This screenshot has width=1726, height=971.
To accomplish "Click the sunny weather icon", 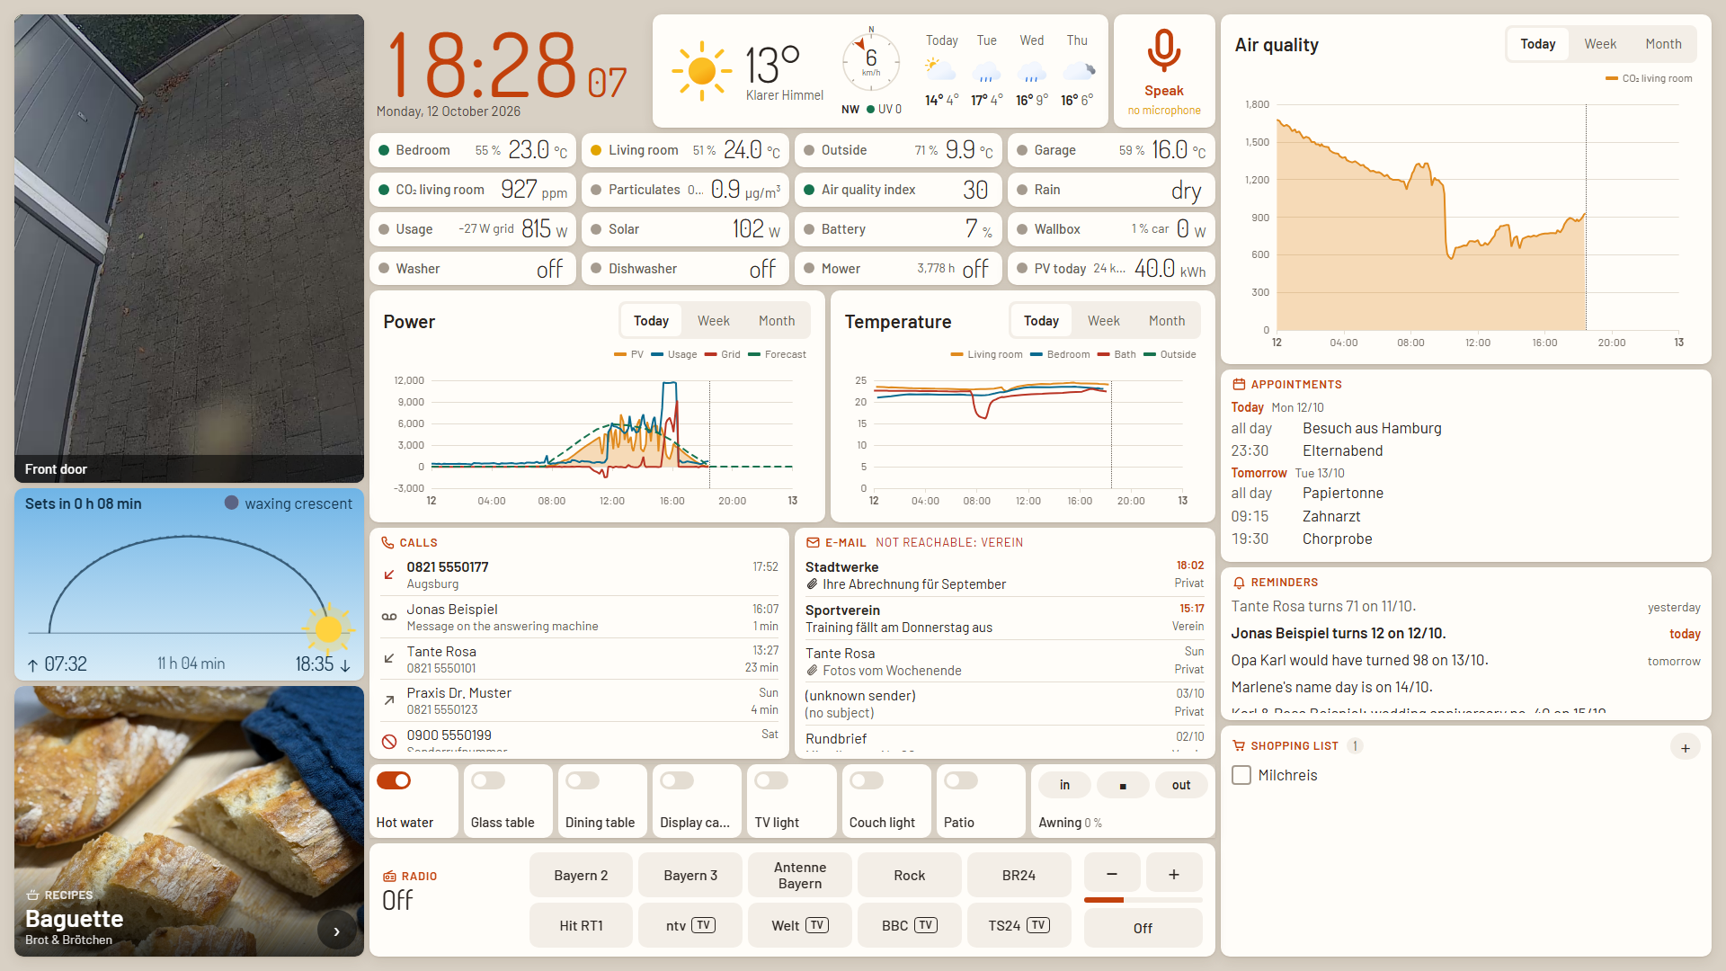I will point(701,70).
